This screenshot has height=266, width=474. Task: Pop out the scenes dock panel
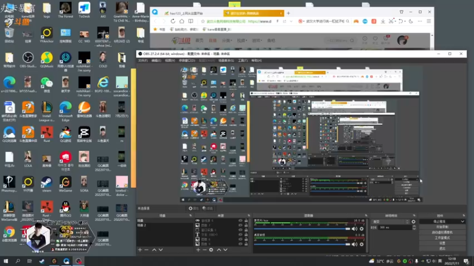point(190,215)
